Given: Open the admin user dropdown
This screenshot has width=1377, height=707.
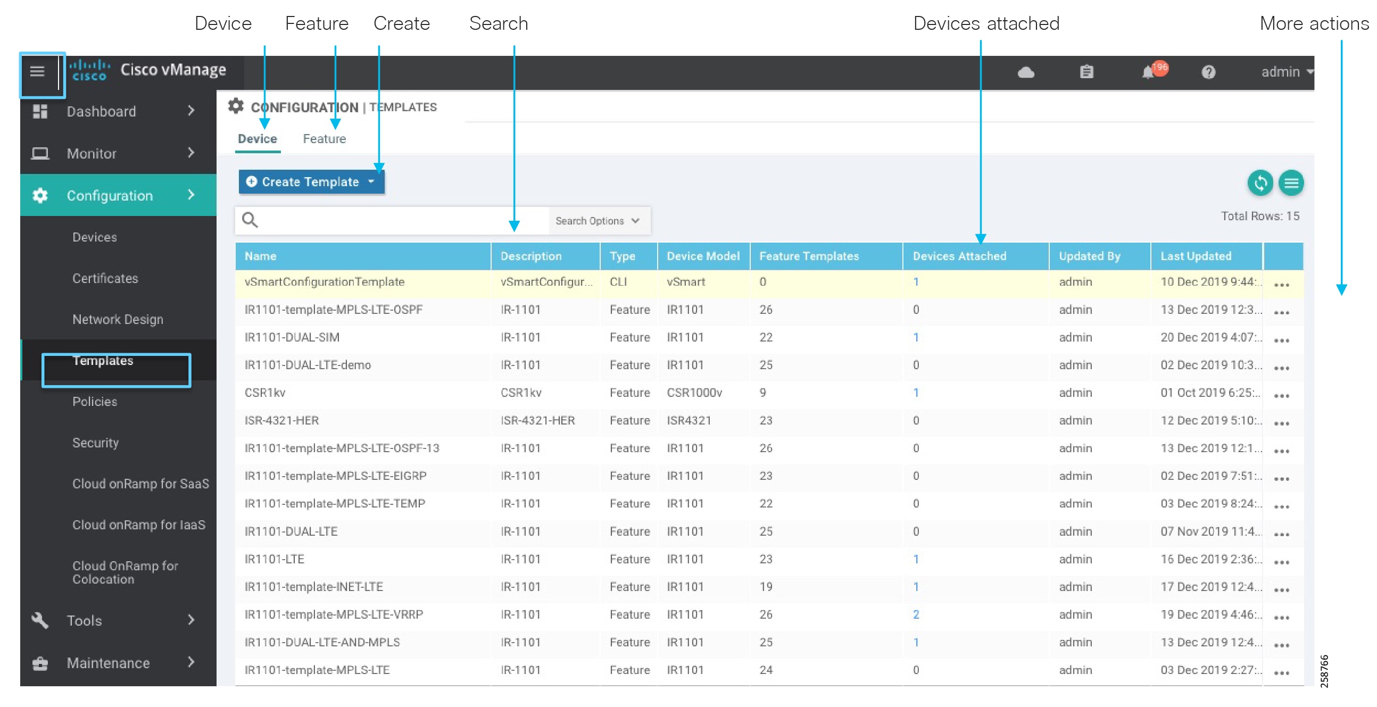Looking at the screenshot, I should click(1287, 72).
